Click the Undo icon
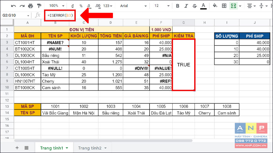The width and height of the screenshot is (273, 153). tap(13, 6)
